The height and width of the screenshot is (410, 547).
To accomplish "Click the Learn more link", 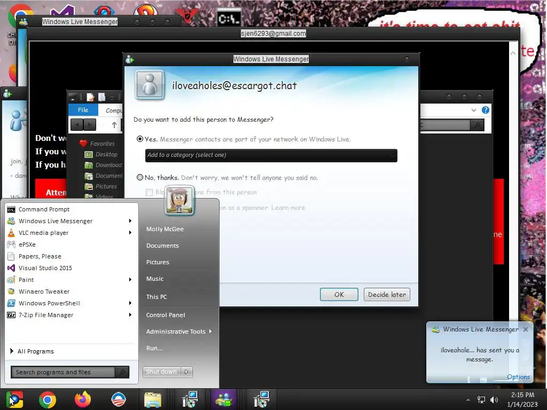I will click(288, 208).
